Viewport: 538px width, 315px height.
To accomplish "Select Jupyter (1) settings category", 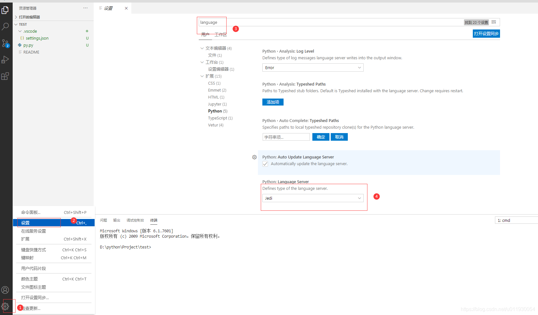I will [217, 104].
